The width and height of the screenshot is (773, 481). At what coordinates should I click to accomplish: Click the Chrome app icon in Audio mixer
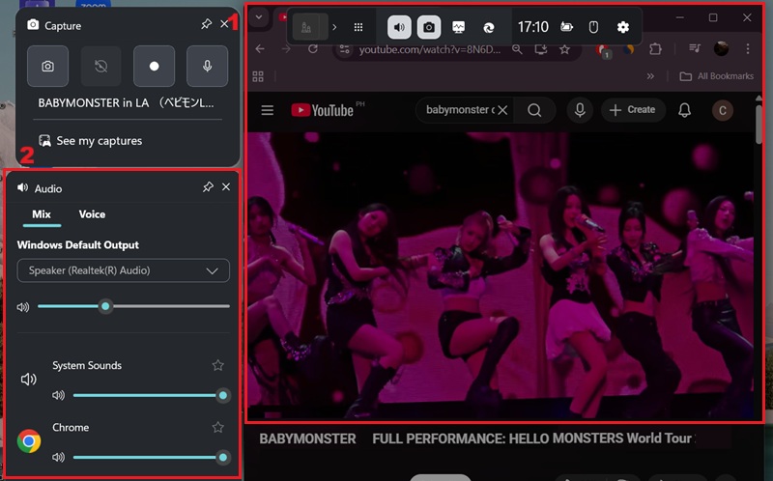point(29,441)
